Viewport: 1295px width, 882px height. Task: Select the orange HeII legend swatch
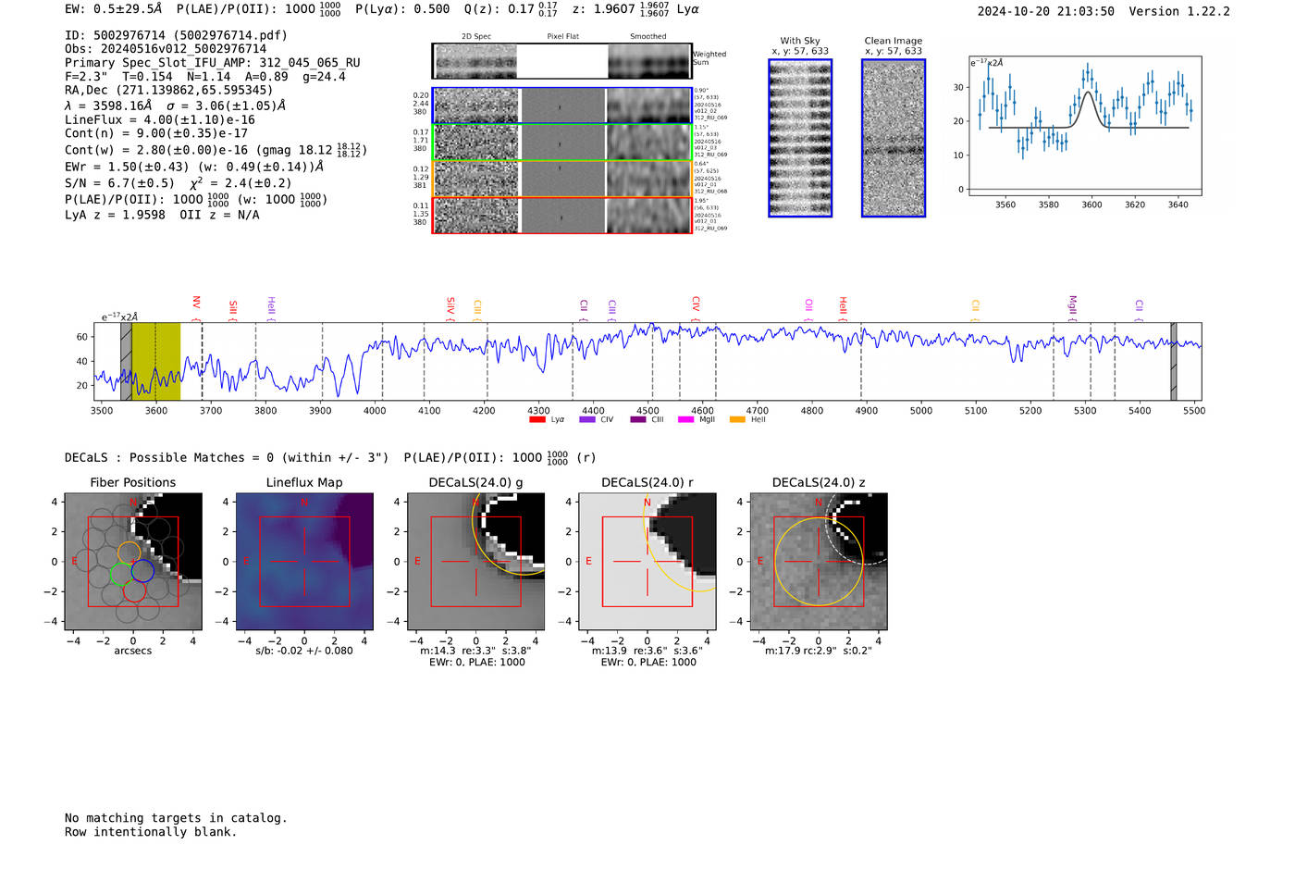click(737, 420)
